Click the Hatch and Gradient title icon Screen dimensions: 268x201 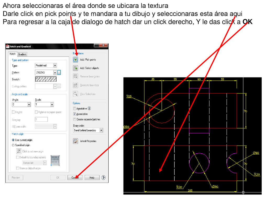8,46
